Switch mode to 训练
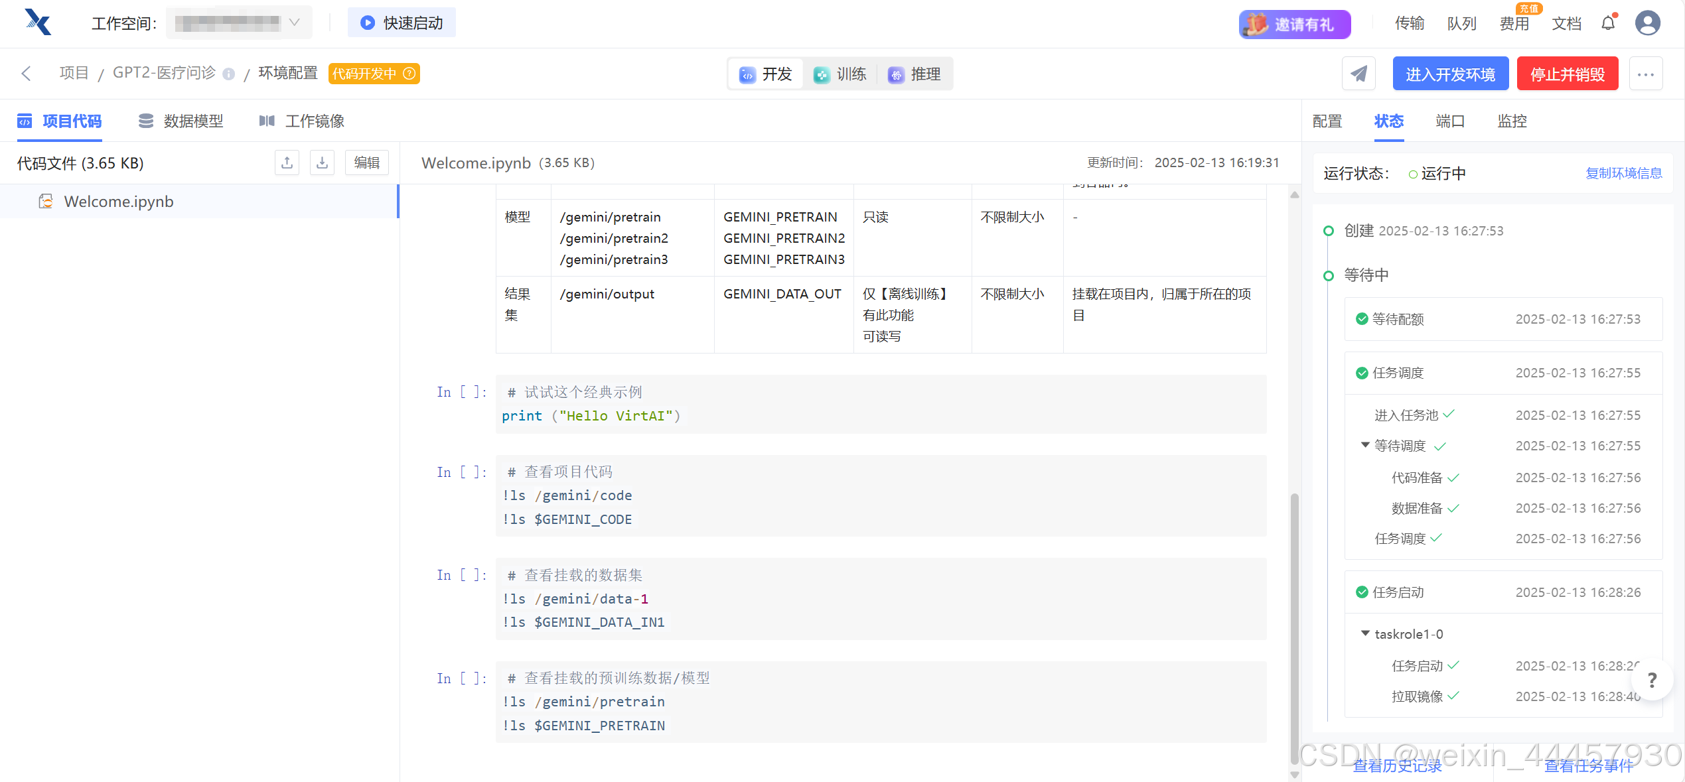The height and width of the screenshot is (782, 1685). point(840,74)
